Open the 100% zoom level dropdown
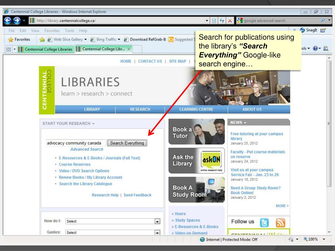 click(x=324, y=239)
